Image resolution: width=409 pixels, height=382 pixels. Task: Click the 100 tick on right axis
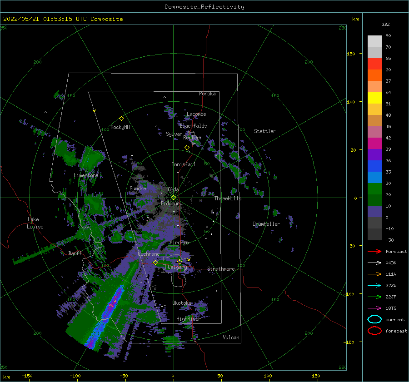(351, 102)
